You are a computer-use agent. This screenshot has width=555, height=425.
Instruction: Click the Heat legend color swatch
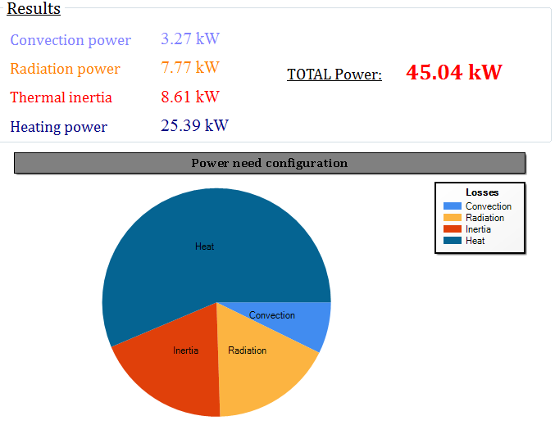pos(452,241)
